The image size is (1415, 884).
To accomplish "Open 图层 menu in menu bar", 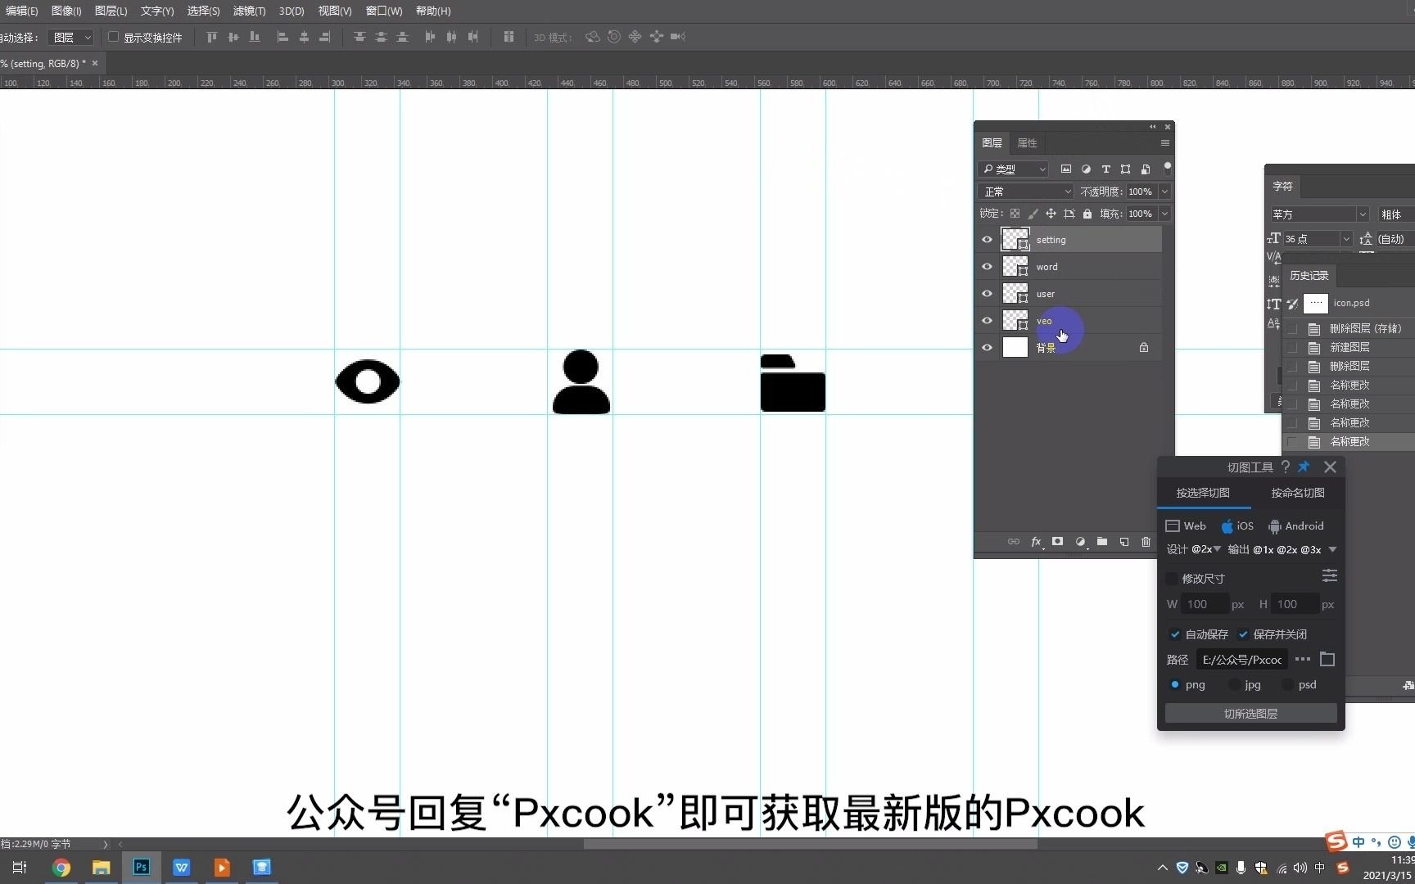I will [111, 11].
